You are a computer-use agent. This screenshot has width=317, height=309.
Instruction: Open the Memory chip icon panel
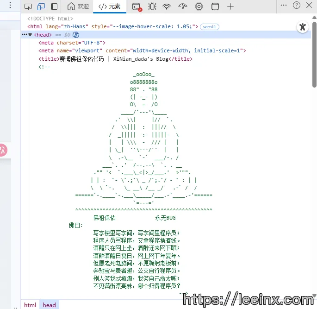pos(199,6)
